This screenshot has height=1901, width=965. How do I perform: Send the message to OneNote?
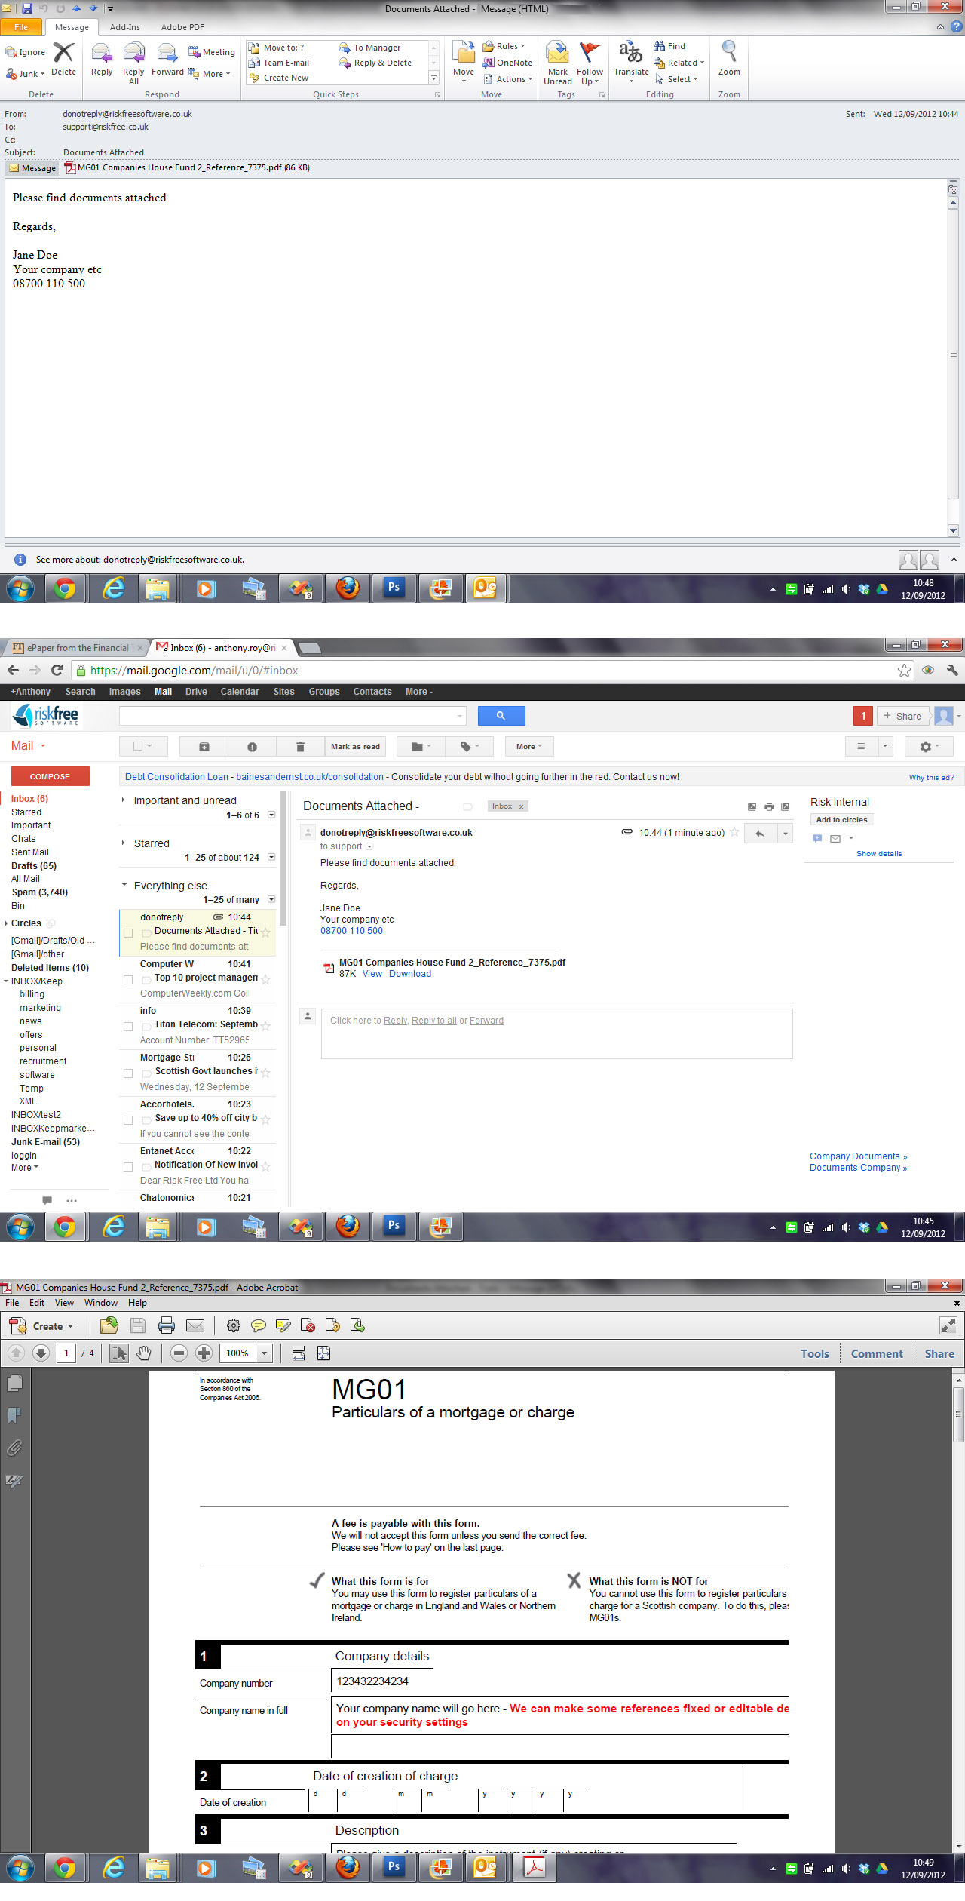point(508,63)
